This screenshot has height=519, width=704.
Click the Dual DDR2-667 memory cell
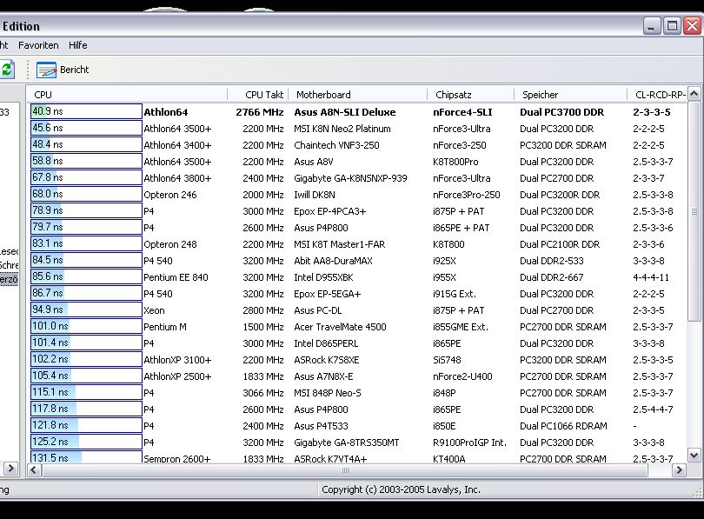click(551, 277)
